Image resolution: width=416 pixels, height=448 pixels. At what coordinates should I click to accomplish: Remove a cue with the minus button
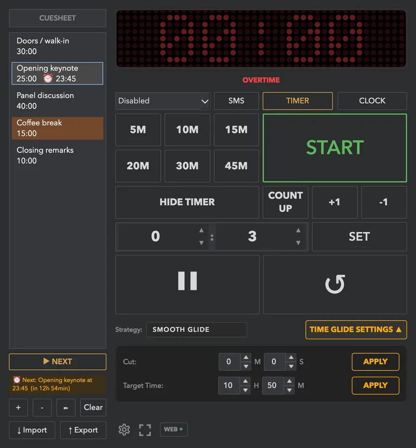[42, 408]
